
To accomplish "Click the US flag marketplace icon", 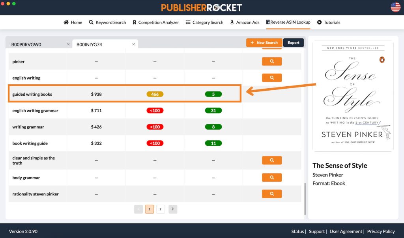I will (x=395, y=7).
